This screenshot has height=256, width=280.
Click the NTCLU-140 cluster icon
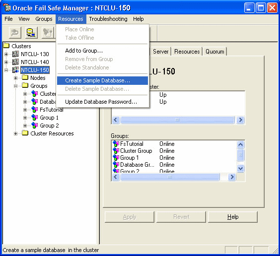pos(15,62)
